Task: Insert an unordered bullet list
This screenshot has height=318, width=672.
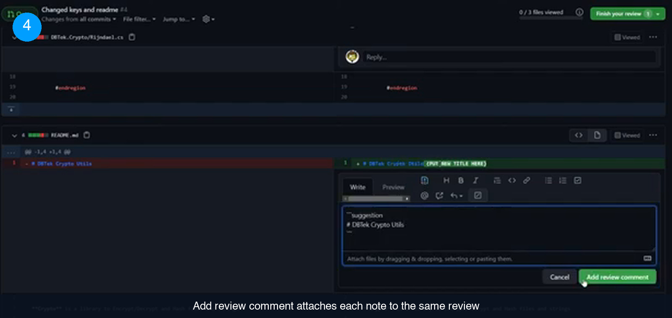Action: (548, 180)
